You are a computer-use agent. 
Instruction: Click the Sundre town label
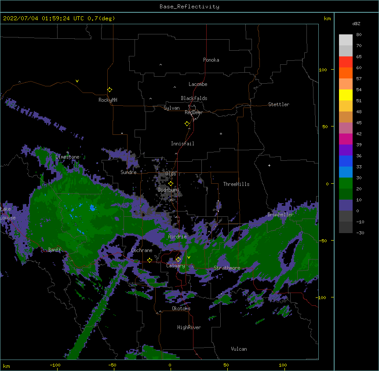(x=128, y=172)
